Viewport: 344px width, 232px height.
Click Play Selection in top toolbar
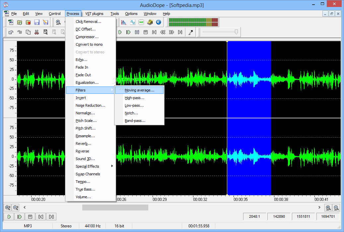coord(128,32)
